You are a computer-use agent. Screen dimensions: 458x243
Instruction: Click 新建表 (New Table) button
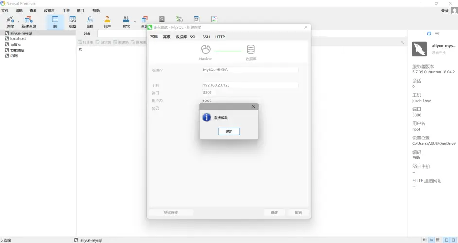pyautogui.click(x=121, y=42)
